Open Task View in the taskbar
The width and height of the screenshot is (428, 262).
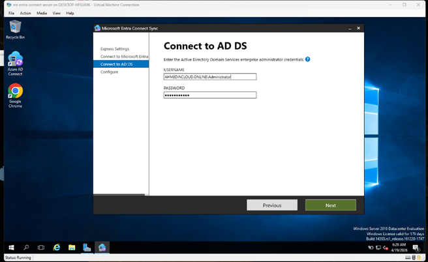tap(41, 248)
